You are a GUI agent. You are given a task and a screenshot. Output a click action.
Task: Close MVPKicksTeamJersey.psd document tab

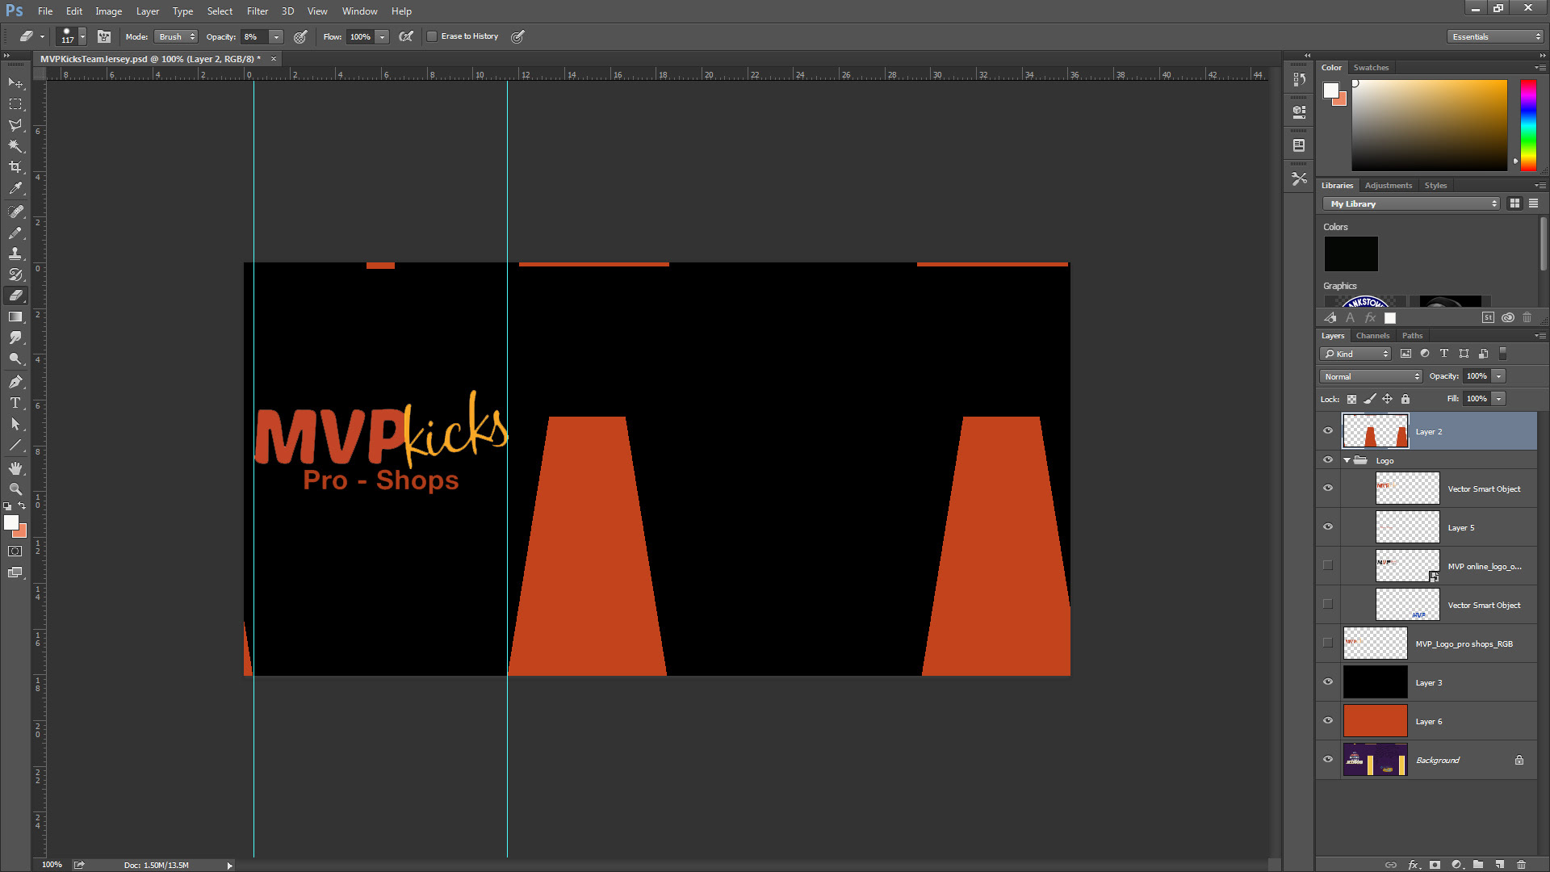click(x=274, y=59)
